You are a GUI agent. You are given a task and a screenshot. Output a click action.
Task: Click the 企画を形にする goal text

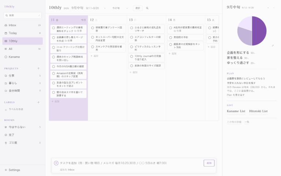(238, 53)
